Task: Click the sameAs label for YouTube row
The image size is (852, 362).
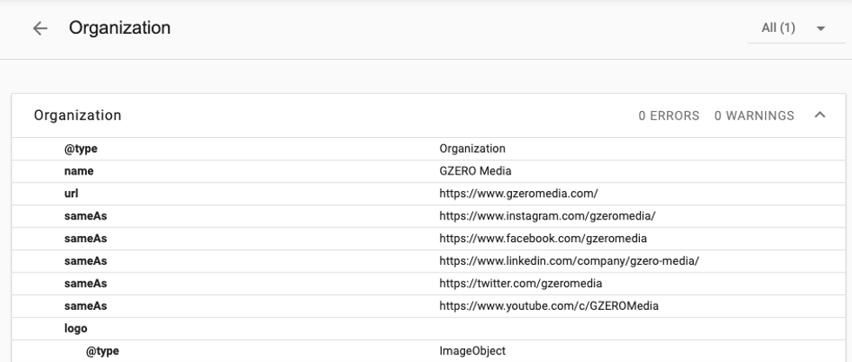Action: [x=85, y=306]
